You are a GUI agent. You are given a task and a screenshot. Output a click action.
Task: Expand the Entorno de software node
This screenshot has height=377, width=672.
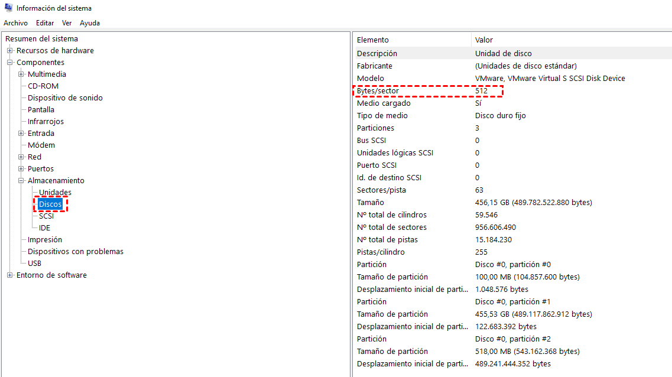pyautogui.click(x=10, y=275)
